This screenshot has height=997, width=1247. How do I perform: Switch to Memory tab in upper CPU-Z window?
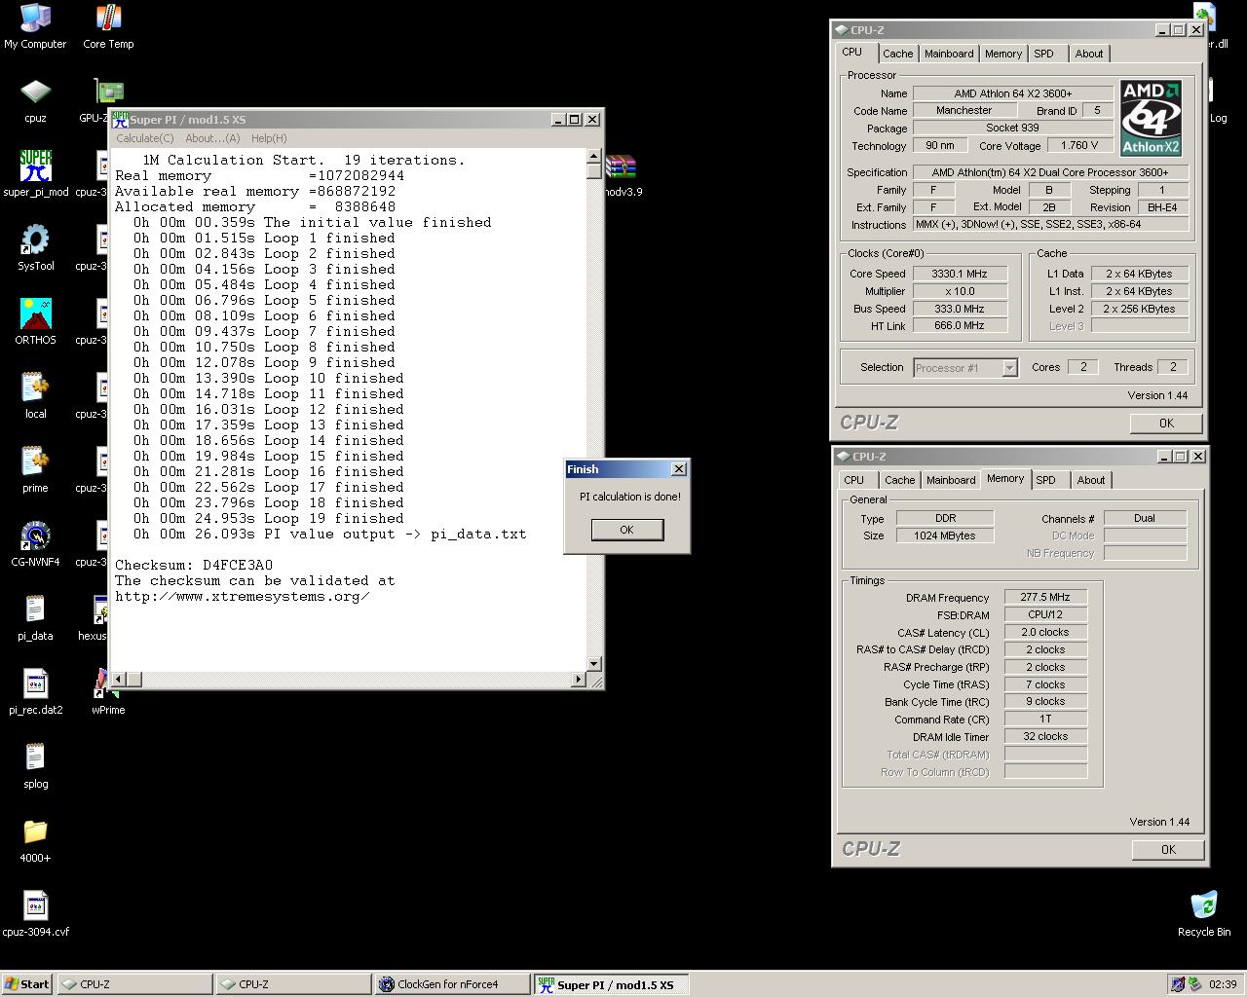tap(1002, 54)
